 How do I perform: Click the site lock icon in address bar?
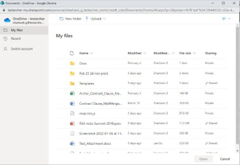point(4,10)
